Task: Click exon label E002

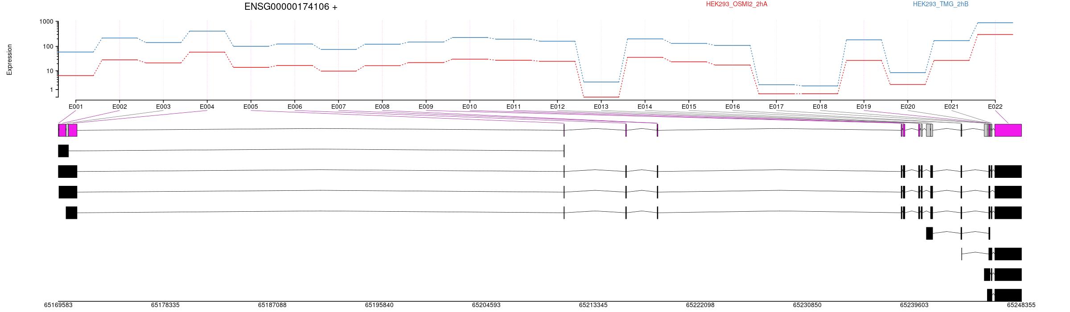Action: (x=119, y=107)
